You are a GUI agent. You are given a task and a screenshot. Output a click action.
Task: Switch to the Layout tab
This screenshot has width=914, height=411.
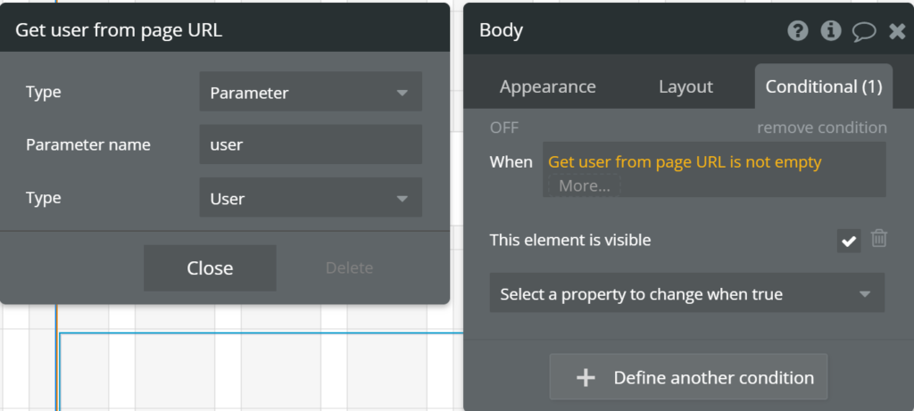685,86
